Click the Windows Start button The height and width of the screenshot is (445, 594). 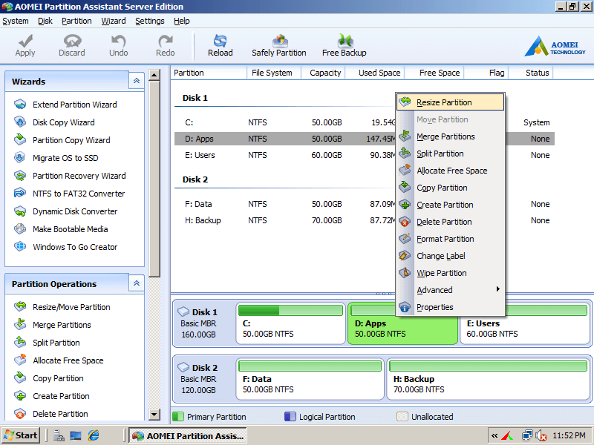tap(20, 435)
